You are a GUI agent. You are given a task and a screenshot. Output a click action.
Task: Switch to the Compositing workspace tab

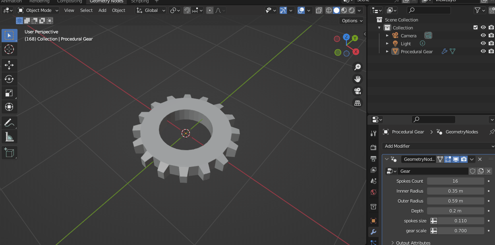pos(70,1)
